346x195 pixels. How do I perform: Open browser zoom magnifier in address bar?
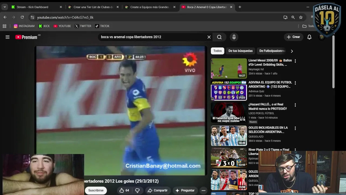tap(293, 17)
